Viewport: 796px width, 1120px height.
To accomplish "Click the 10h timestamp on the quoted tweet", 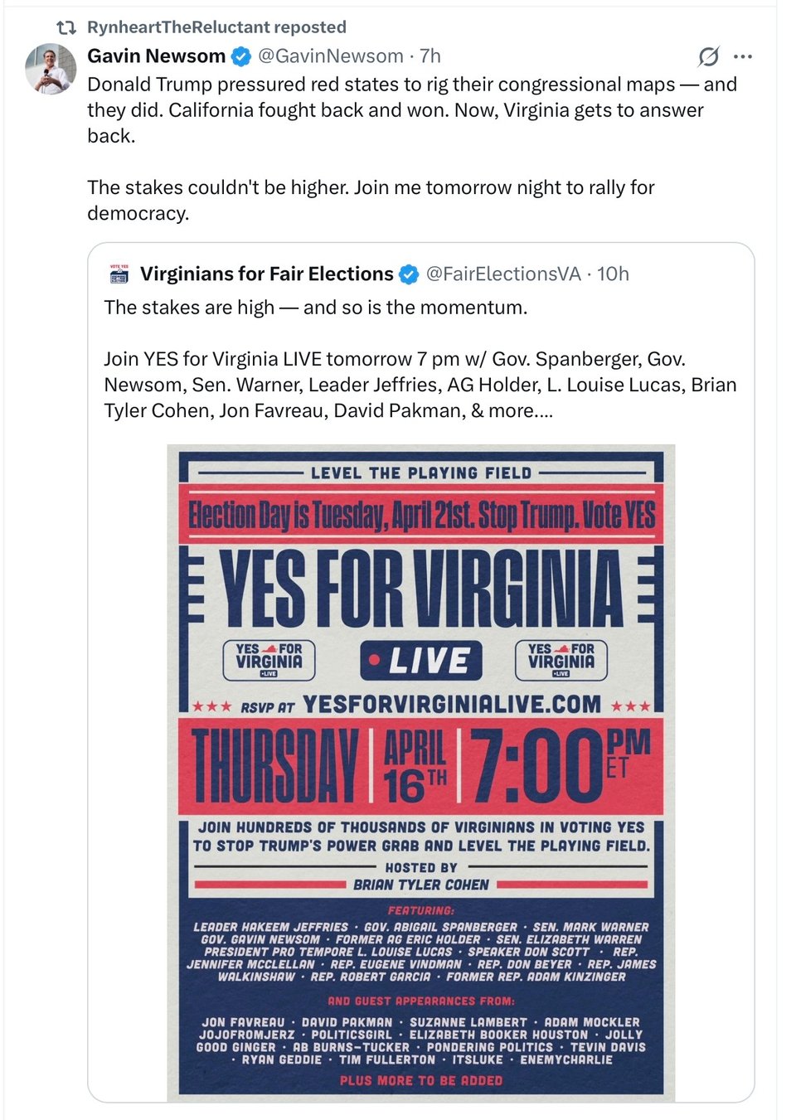I will (613, 274).
